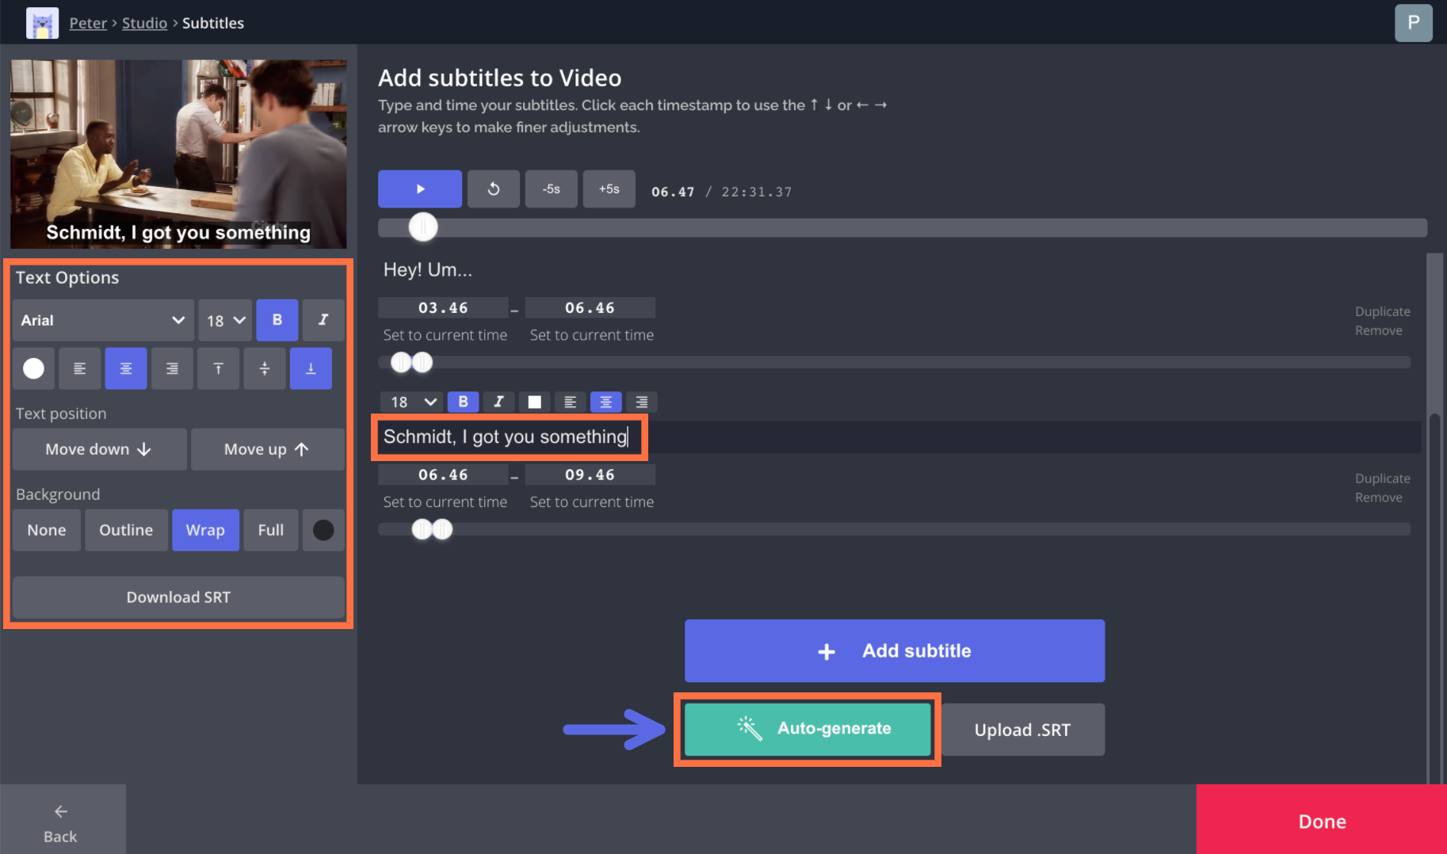Select the Outline background option
1447x854 pixels.
[x=126, y=530]
